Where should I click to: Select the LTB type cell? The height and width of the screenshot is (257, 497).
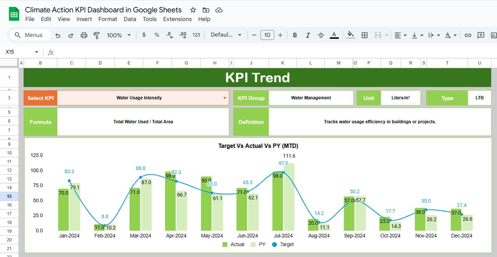point(480,98)
